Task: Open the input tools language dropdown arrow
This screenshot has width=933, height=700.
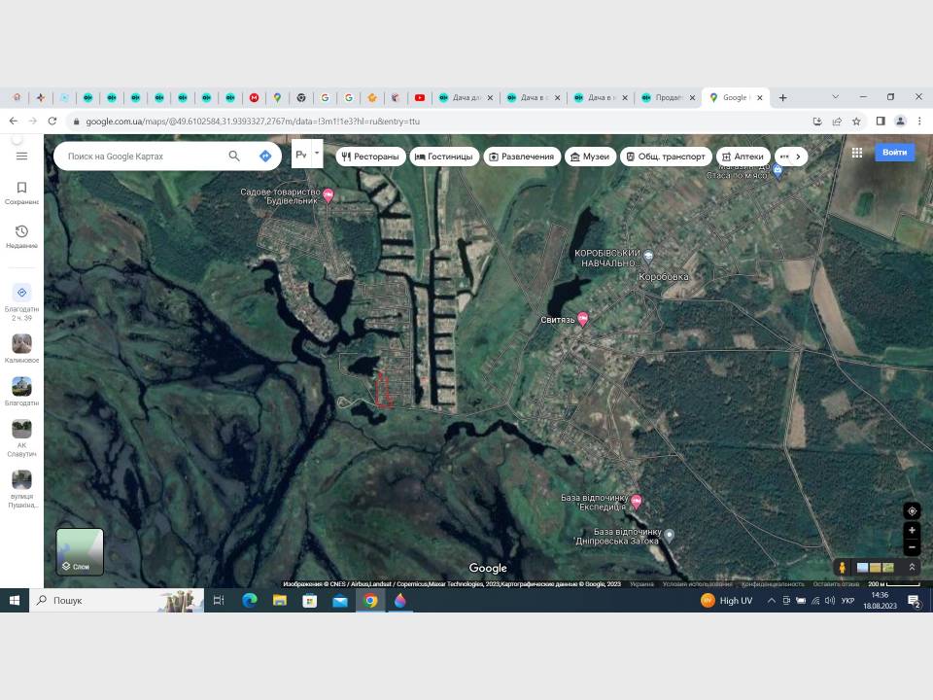Action: [x=317, y=154]
